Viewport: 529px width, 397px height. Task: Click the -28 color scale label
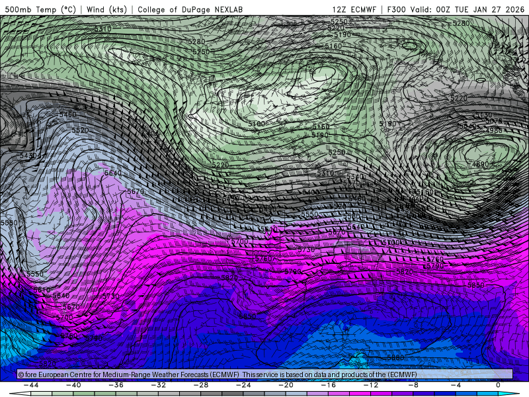pos(201,385)
